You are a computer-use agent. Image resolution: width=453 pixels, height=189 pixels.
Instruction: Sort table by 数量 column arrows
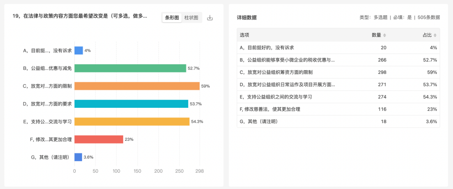385,35
